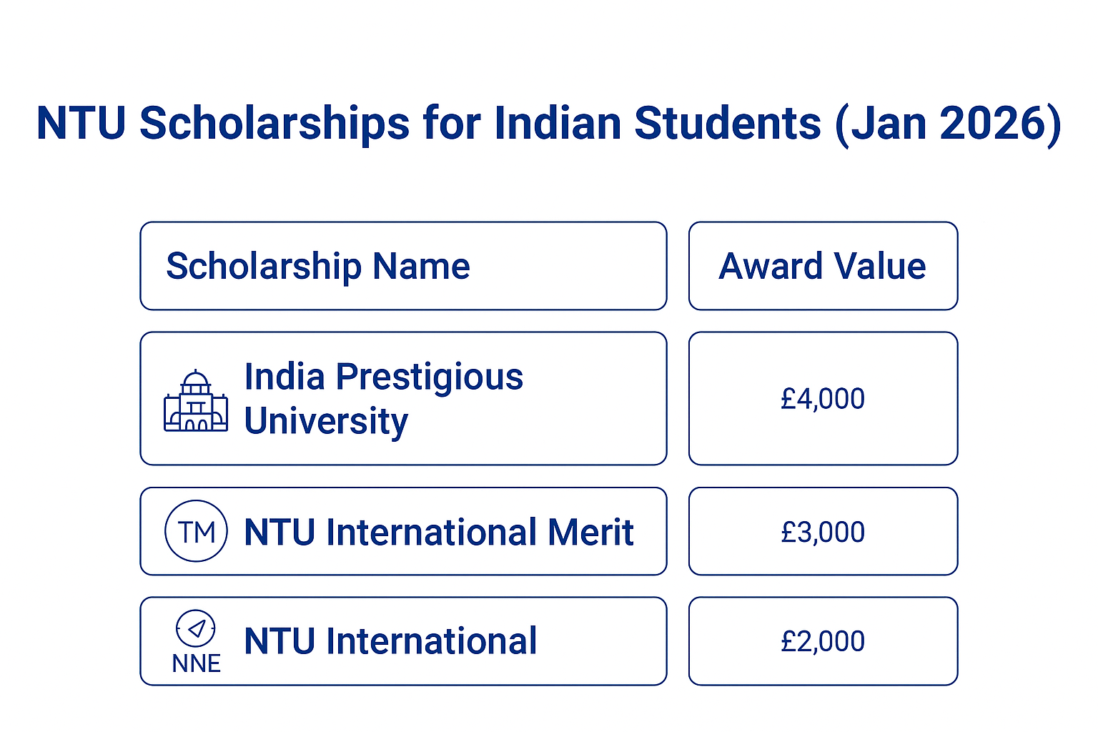This screenshot has height=732, width=1098.
Task: Click the word India in first scholarship row
Action: (285, 377)
